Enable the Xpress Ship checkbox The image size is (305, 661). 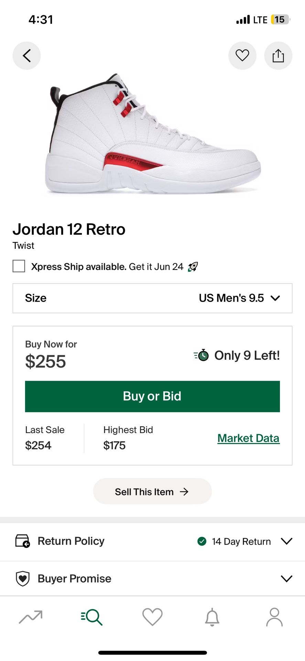point(19,266)
